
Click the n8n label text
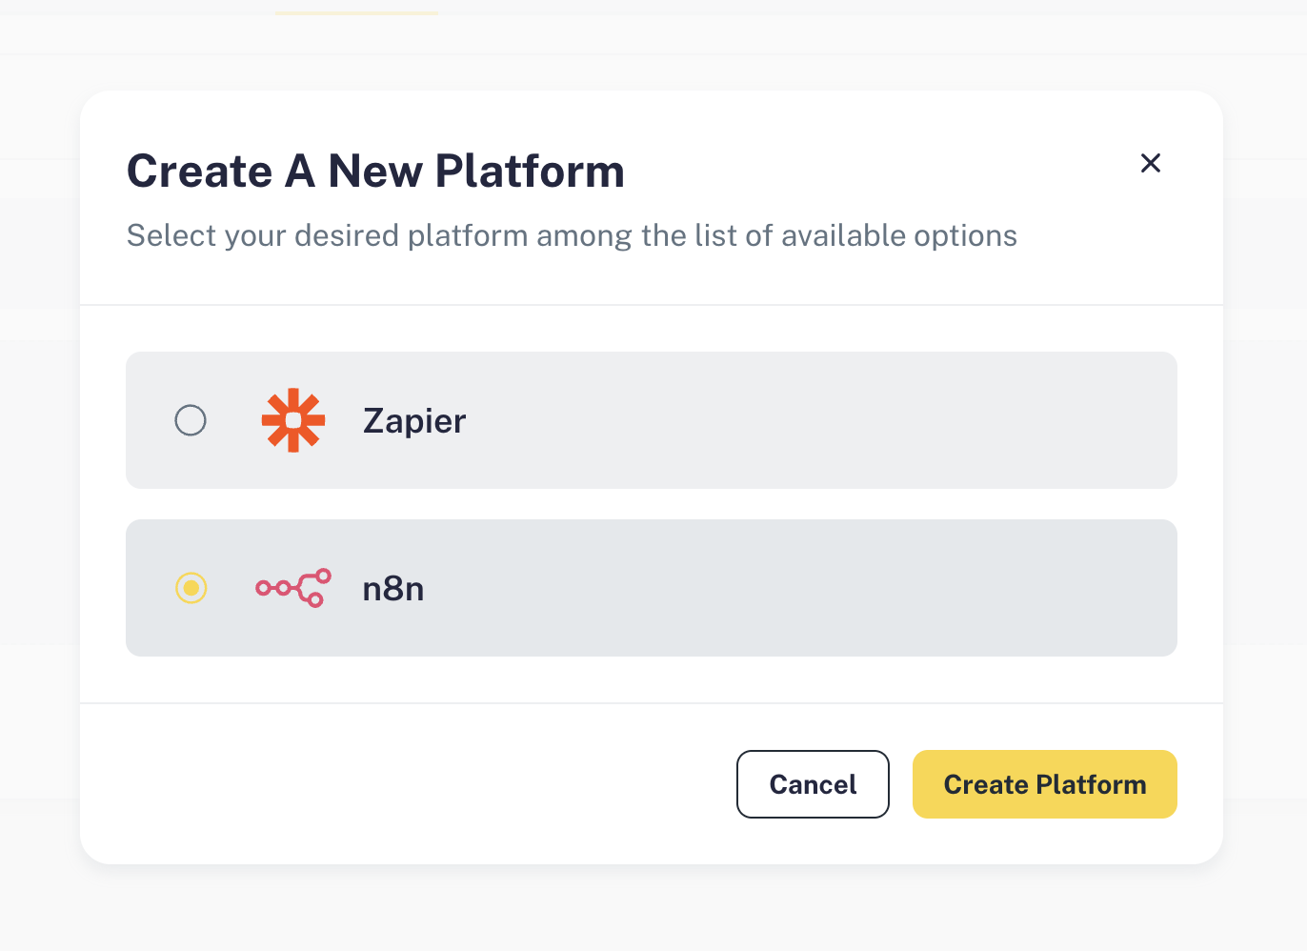point(393,588)
